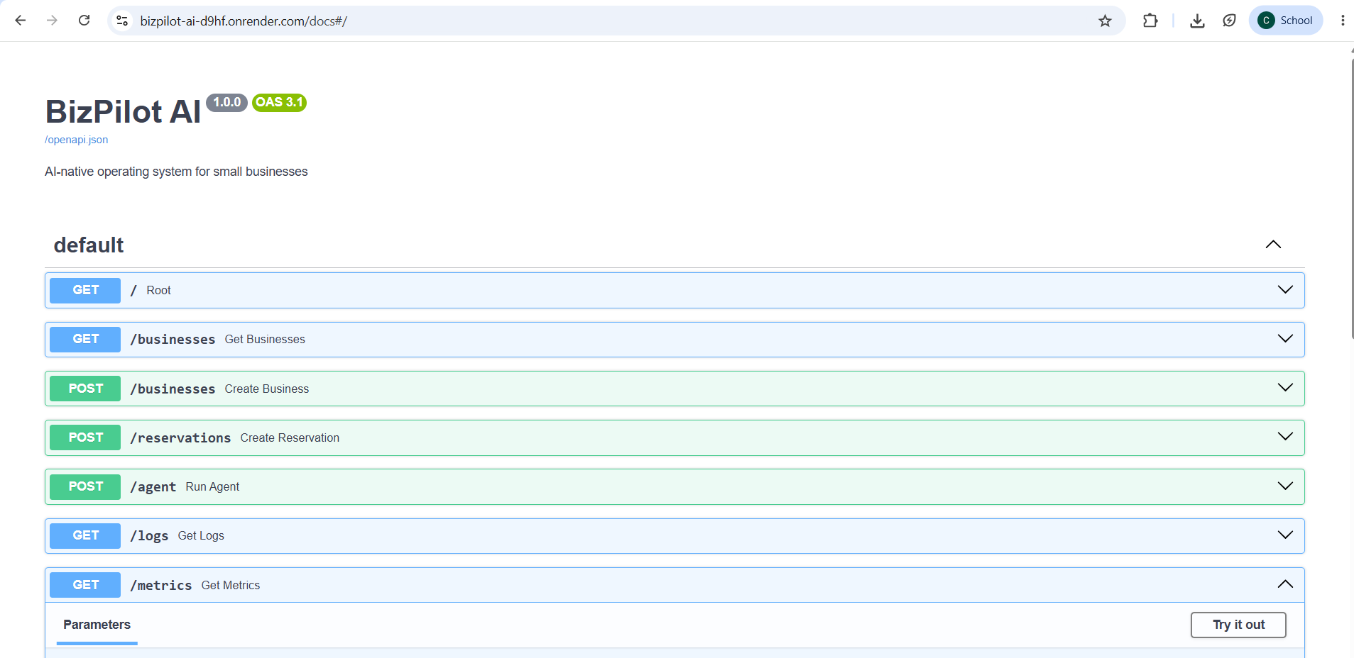Expand POST /reservations chevron

tap(1285, 437)
